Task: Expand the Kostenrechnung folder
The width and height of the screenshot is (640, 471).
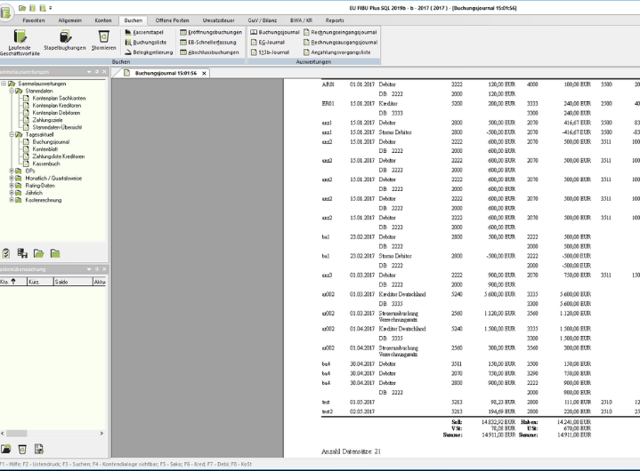Action: click(12, 200)
